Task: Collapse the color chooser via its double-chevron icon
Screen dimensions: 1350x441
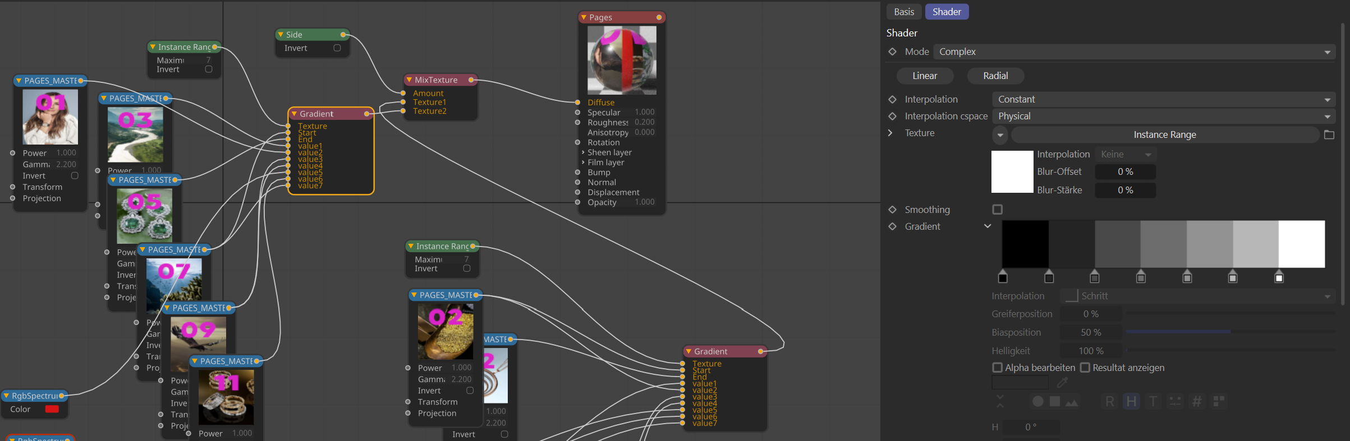Action: point(1000,401)
